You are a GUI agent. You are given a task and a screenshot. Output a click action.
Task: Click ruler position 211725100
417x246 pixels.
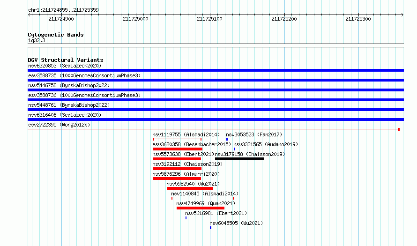209,19
